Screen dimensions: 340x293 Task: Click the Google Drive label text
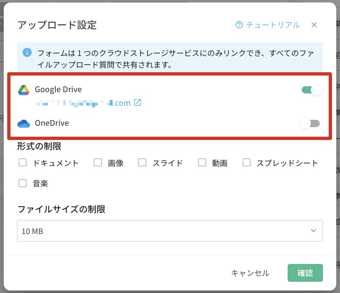58,90
